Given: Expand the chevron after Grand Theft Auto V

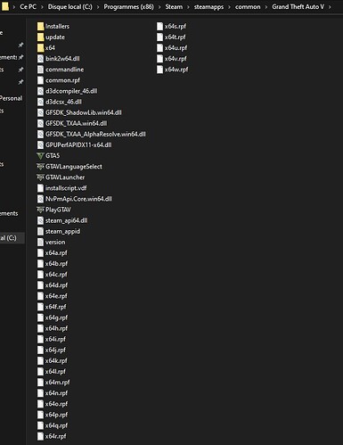Looking at the screenshot, I should tap(330, 7).
